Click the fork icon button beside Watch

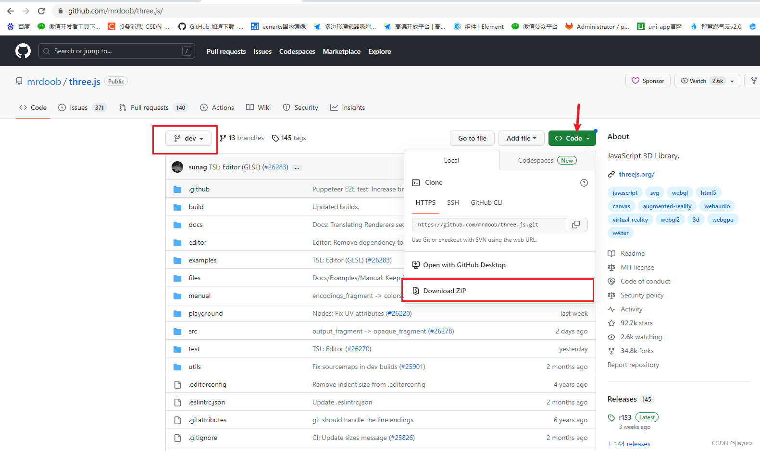[x=754, y=81]
